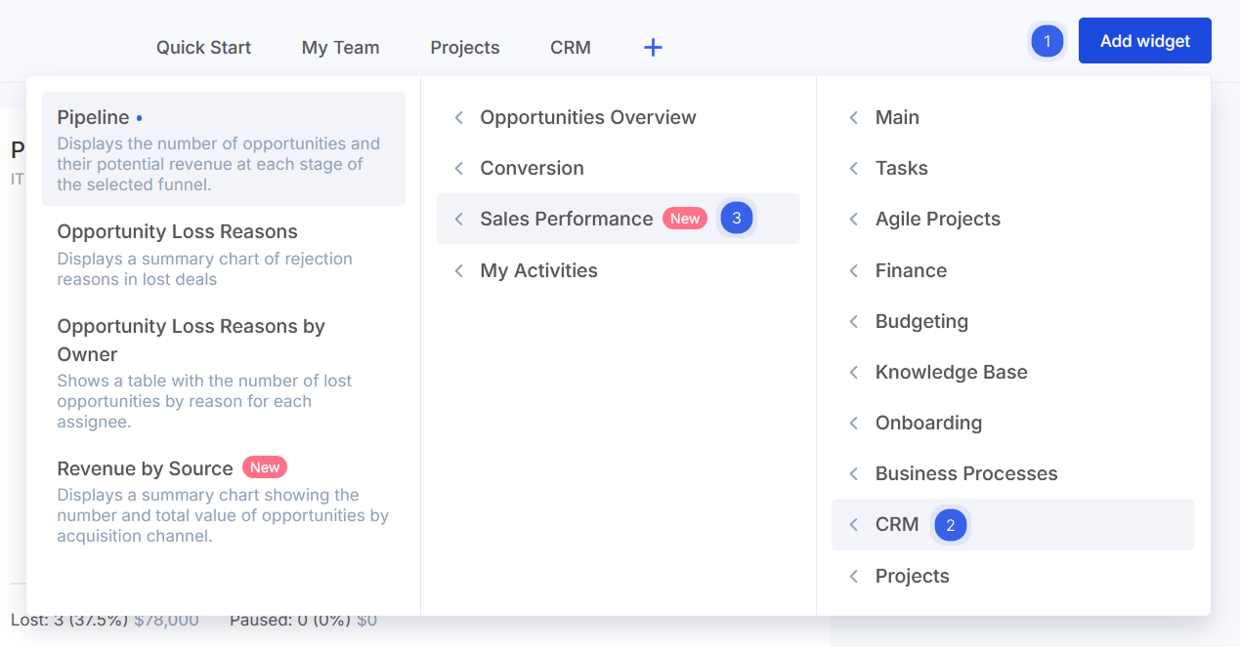
Task: Open the Knowledge Base widget category
Action: coord(951,372)
